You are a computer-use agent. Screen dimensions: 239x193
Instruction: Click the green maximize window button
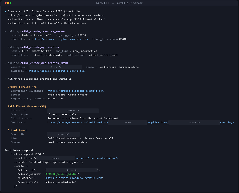pos(10,3)
